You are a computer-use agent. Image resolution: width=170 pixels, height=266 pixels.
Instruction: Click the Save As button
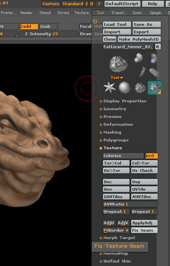point(146,25)
